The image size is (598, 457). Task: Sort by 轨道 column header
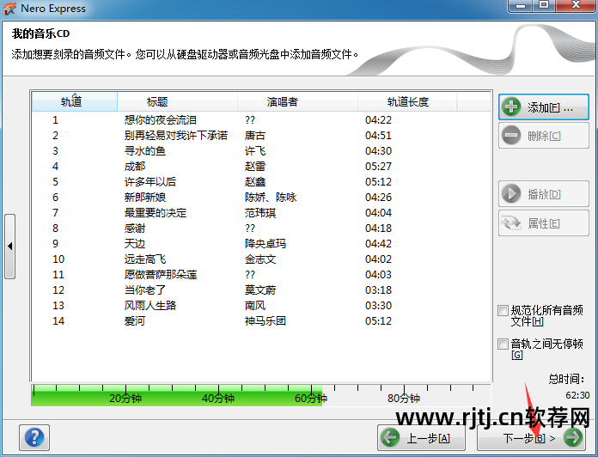(x=75, y=101)
